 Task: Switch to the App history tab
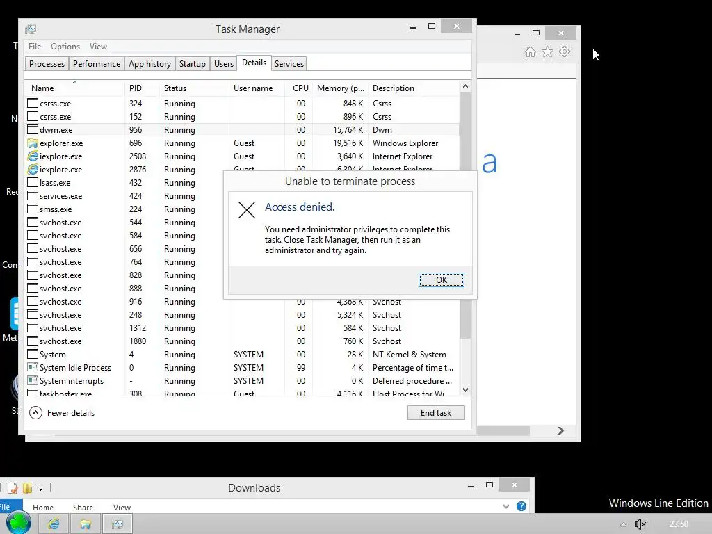(150, 63)
